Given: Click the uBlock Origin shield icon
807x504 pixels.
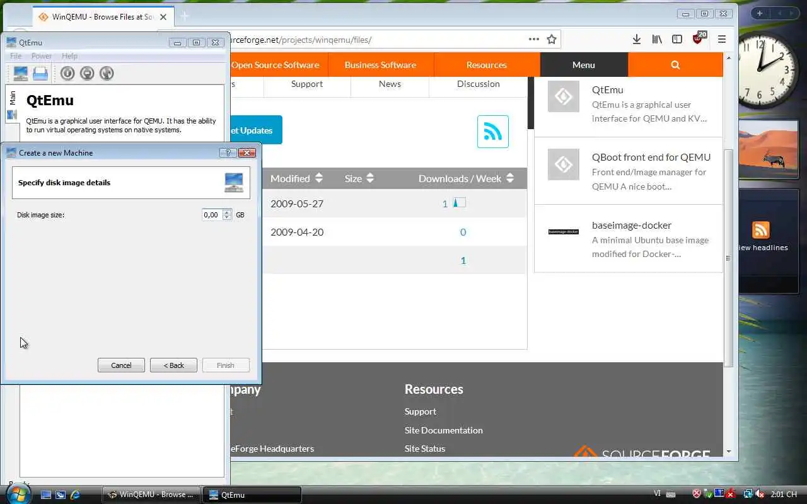Looking at the screenshot, I should 699,38.
